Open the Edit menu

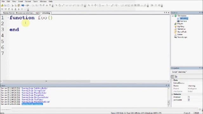coord(8,1)
